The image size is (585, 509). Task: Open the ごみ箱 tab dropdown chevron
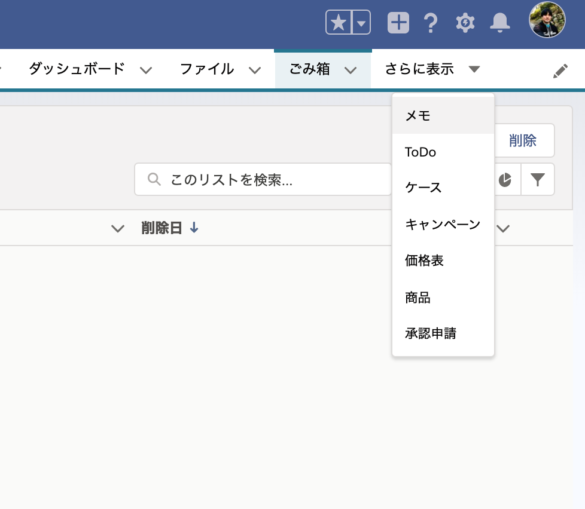point(351,70)
